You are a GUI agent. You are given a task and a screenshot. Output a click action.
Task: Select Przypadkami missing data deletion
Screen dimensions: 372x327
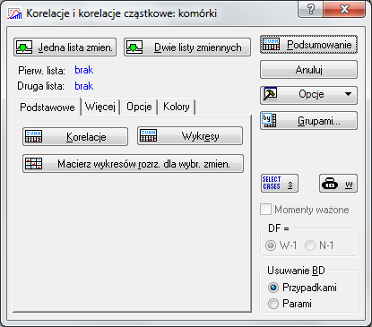click(x=273, y=288)
